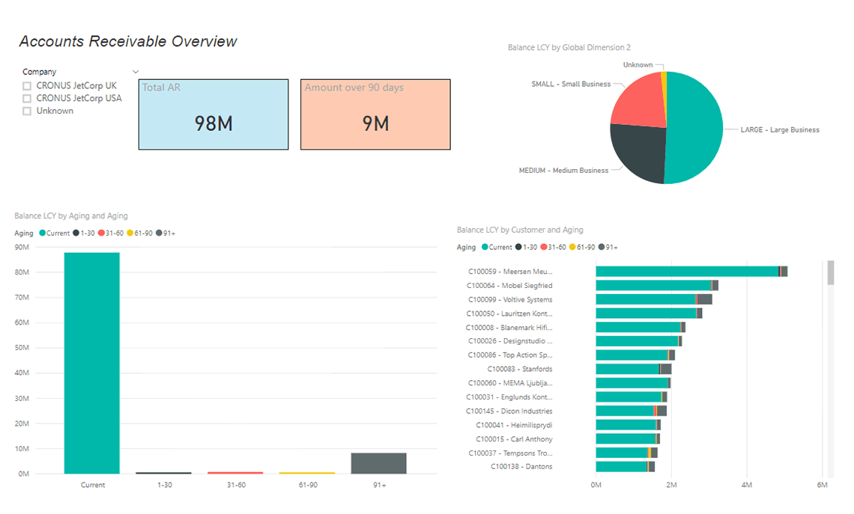Toggle the Unknown company checkbox
Image resolution: width=854 pixels, height=514 pixels.
[x=27, y=111]
